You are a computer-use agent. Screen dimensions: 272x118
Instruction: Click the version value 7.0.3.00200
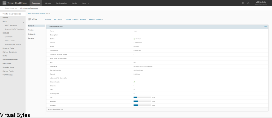(x=138, y=43)
